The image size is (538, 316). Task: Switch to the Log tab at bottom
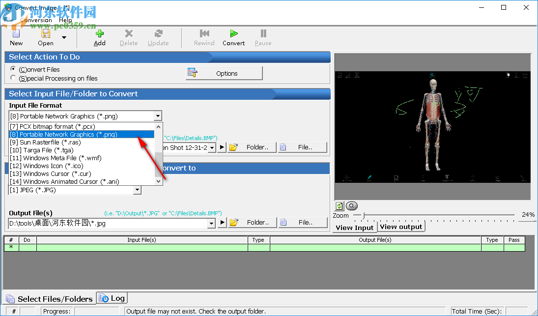click(112, 298)
